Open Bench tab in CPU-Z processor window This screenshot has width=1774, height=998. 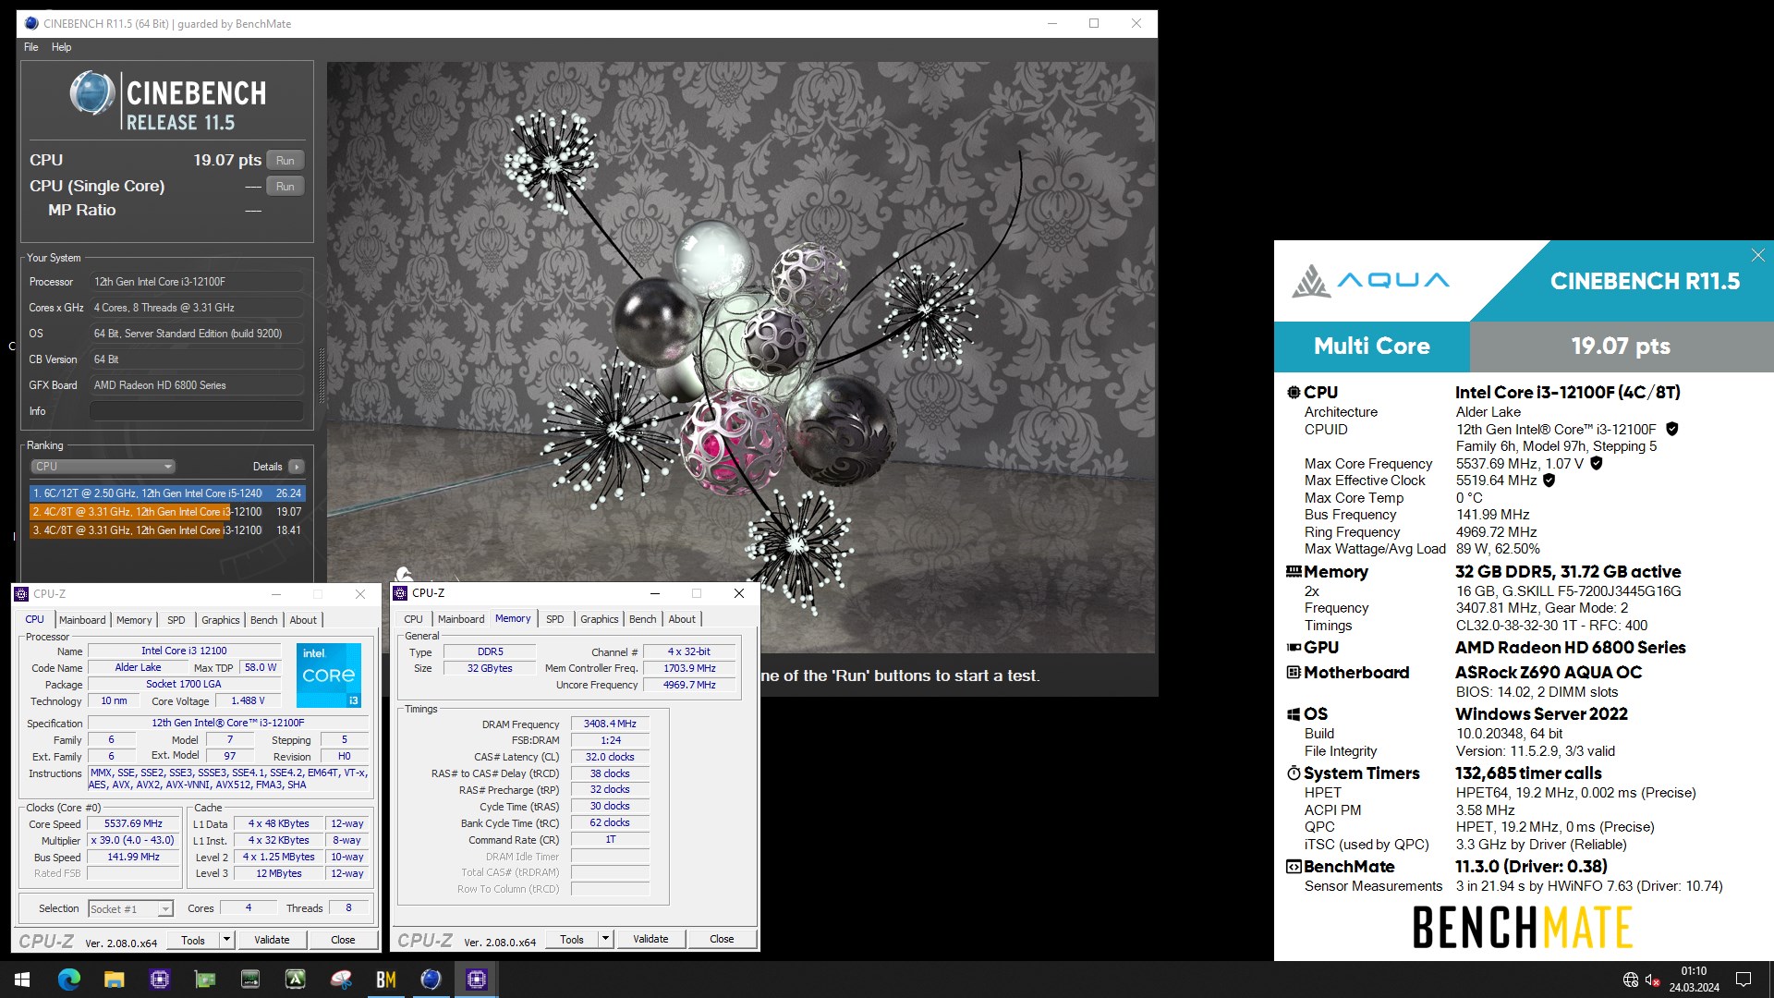[x=263, y=620]
